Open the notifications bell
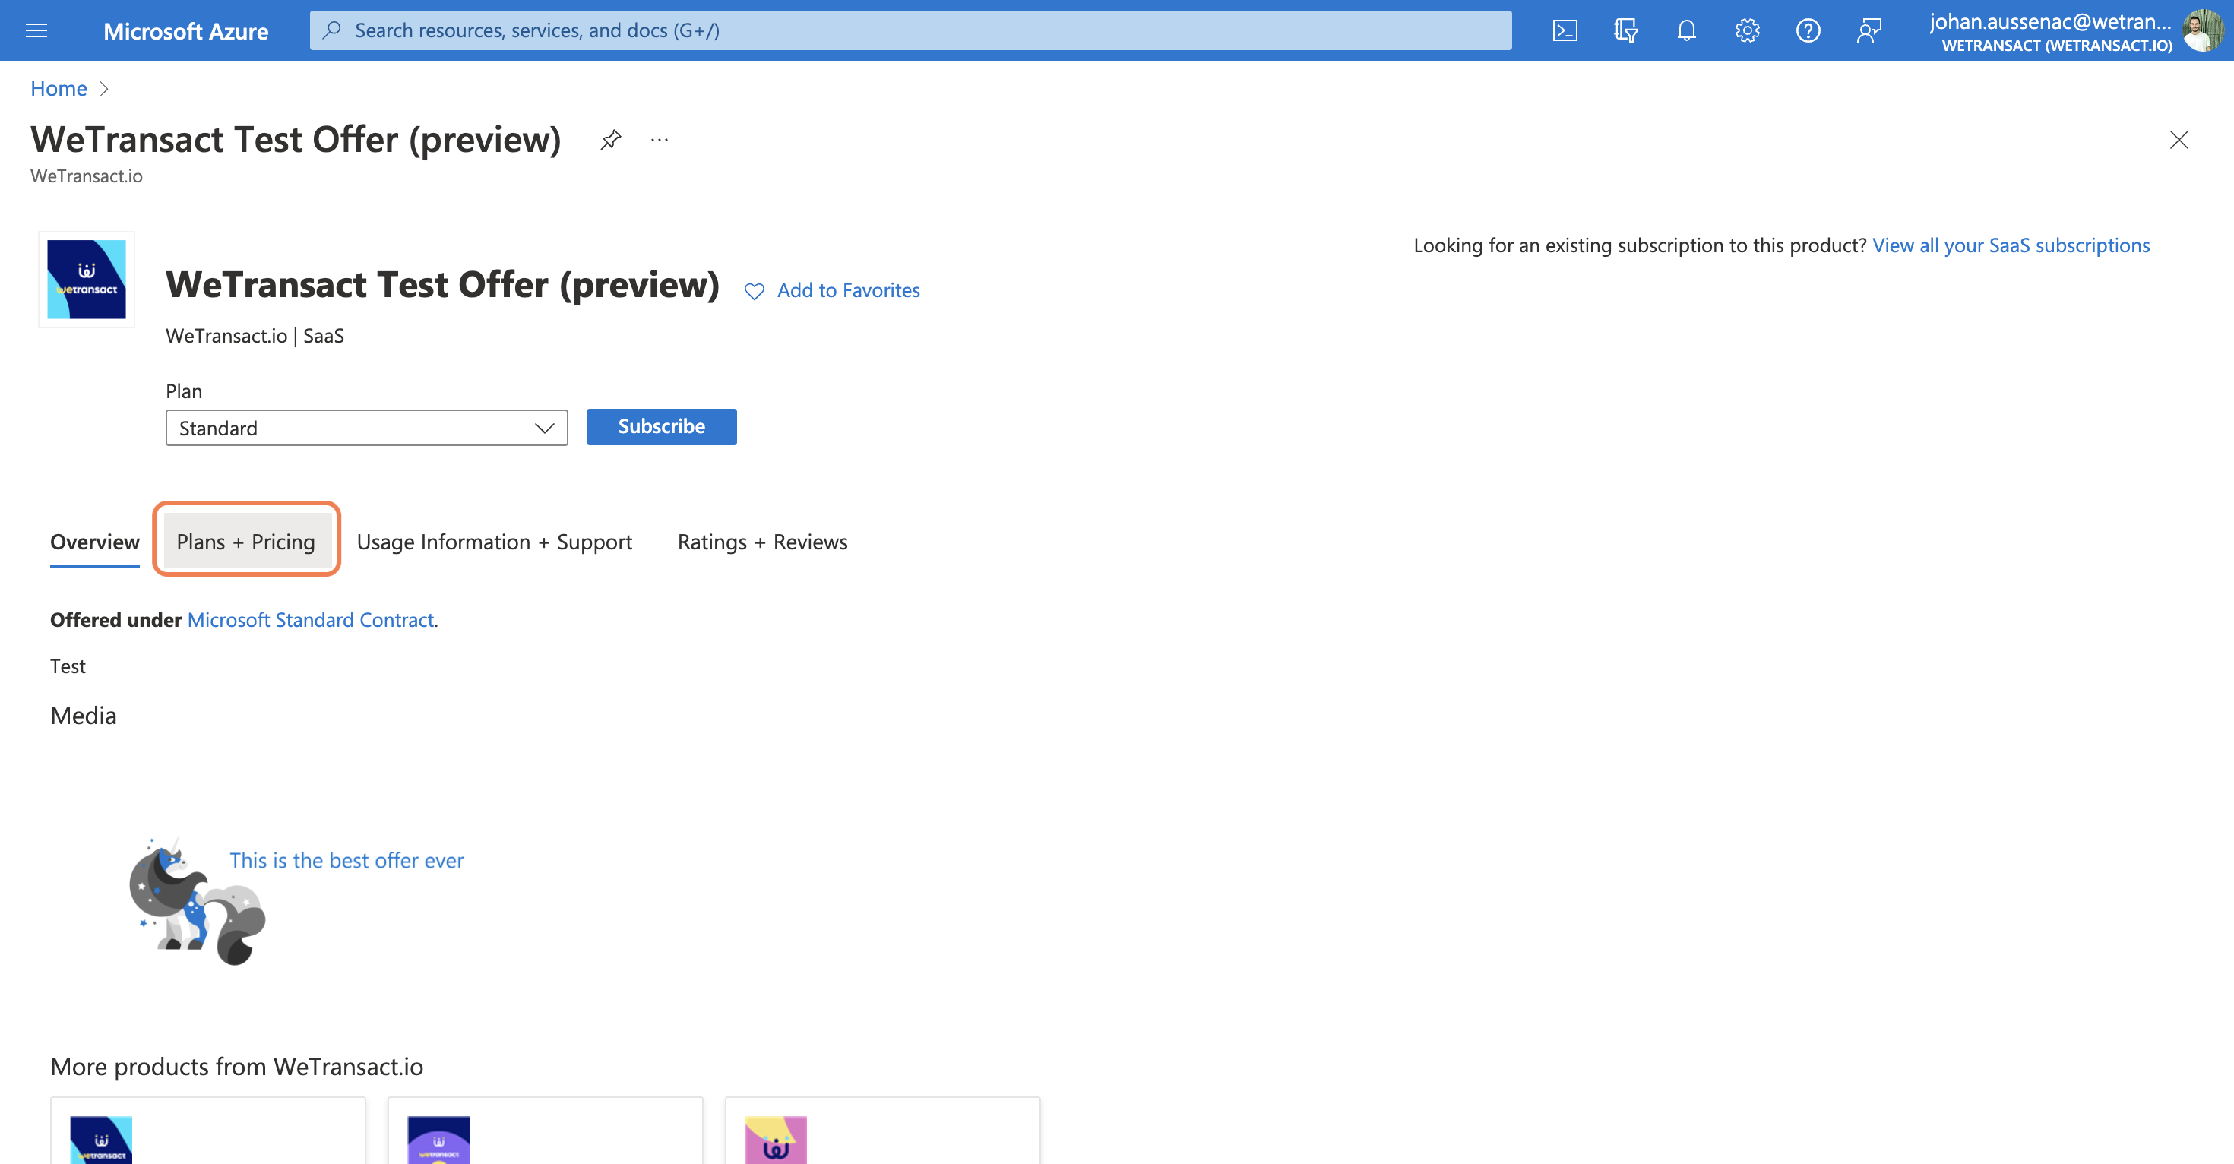The width and height of the screenshot is (2234, 1164). [1686, 31]
